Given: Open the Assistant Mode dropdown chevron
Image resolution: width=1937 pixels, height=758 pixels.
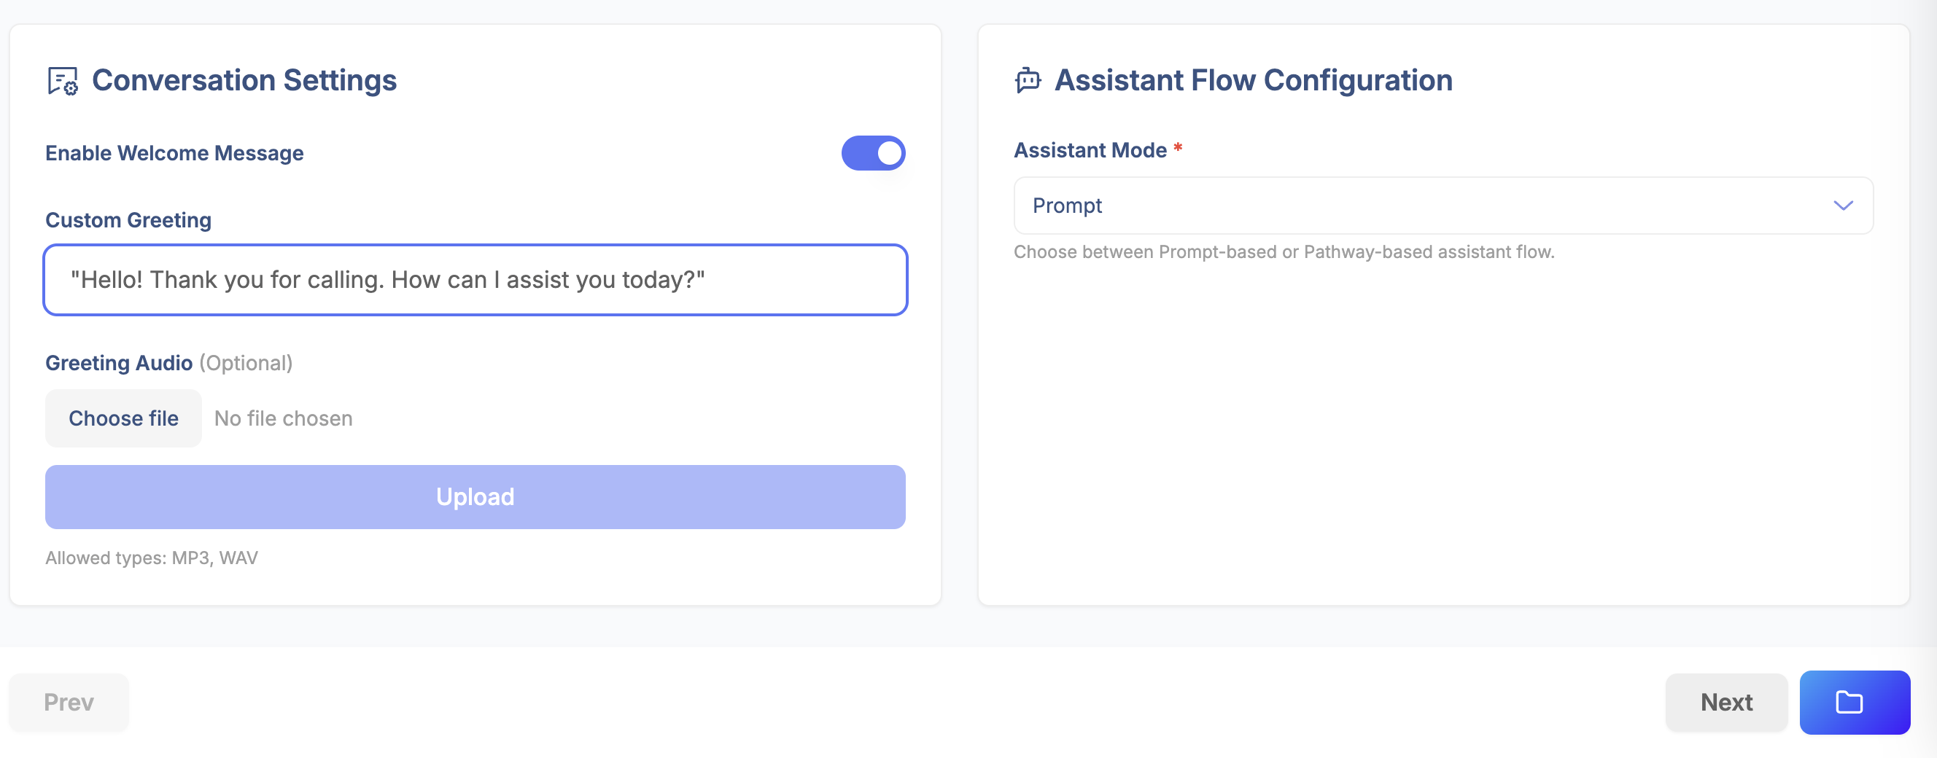Looking at the screenshot, I should point(1842,206).
